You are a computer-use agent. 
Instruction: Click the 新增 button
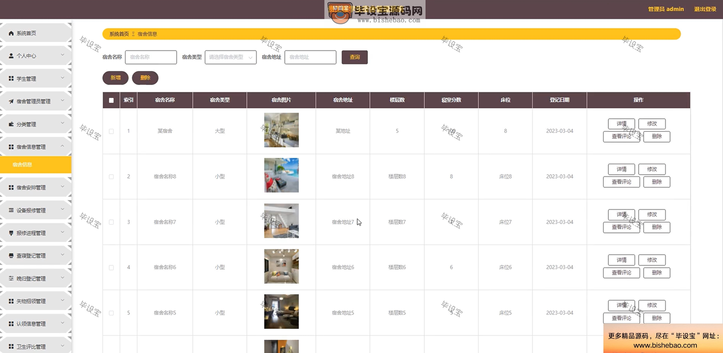(x=115, y=78)
